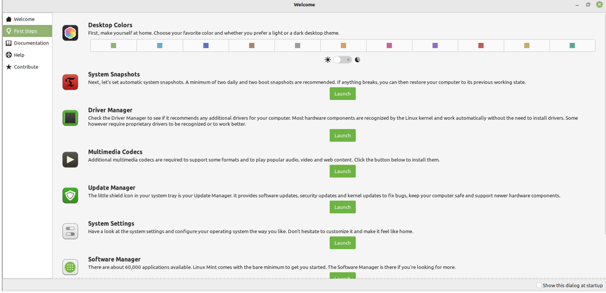The image size is (606, 293).
Task: Click the System Settings switches icon
Action: click(x=70, y=231)
